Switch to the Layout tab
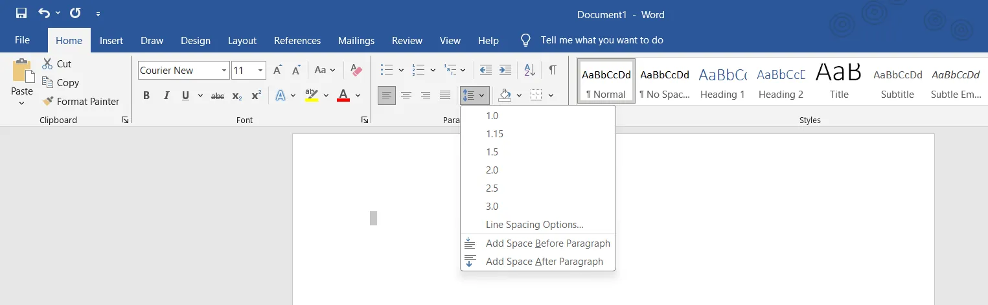The image size is (988, 305). (x=242, y=40)
